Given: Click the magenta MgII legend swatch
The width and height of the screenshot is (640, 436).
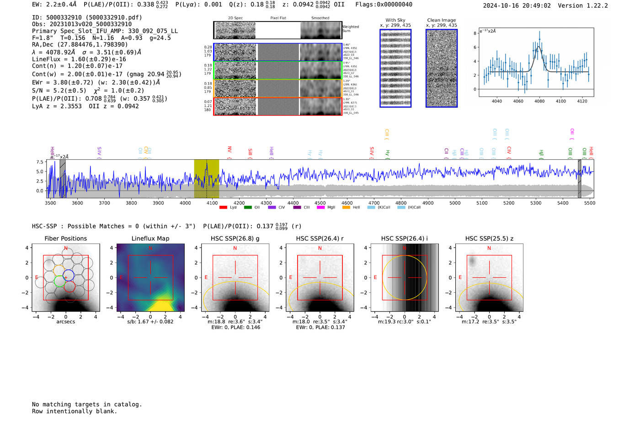Looking at the screenshot, I should (320, 207).
